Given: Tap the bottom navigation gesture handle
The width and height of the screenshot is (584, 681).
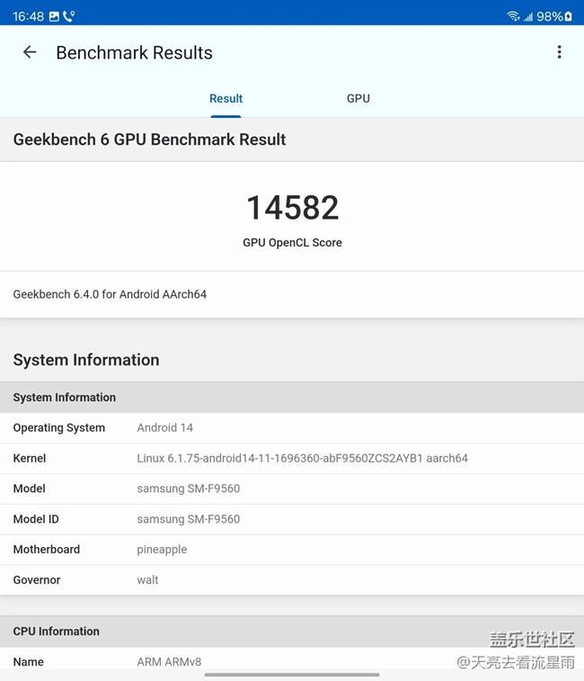Looking at the screenshot, I should click(x=292, y=675).
